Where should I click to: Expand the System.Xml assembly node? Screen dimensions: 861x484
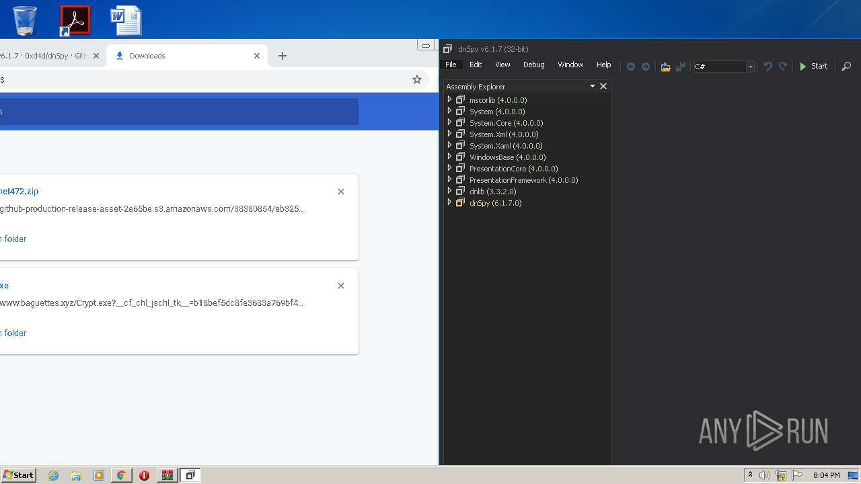pos(449,134)
